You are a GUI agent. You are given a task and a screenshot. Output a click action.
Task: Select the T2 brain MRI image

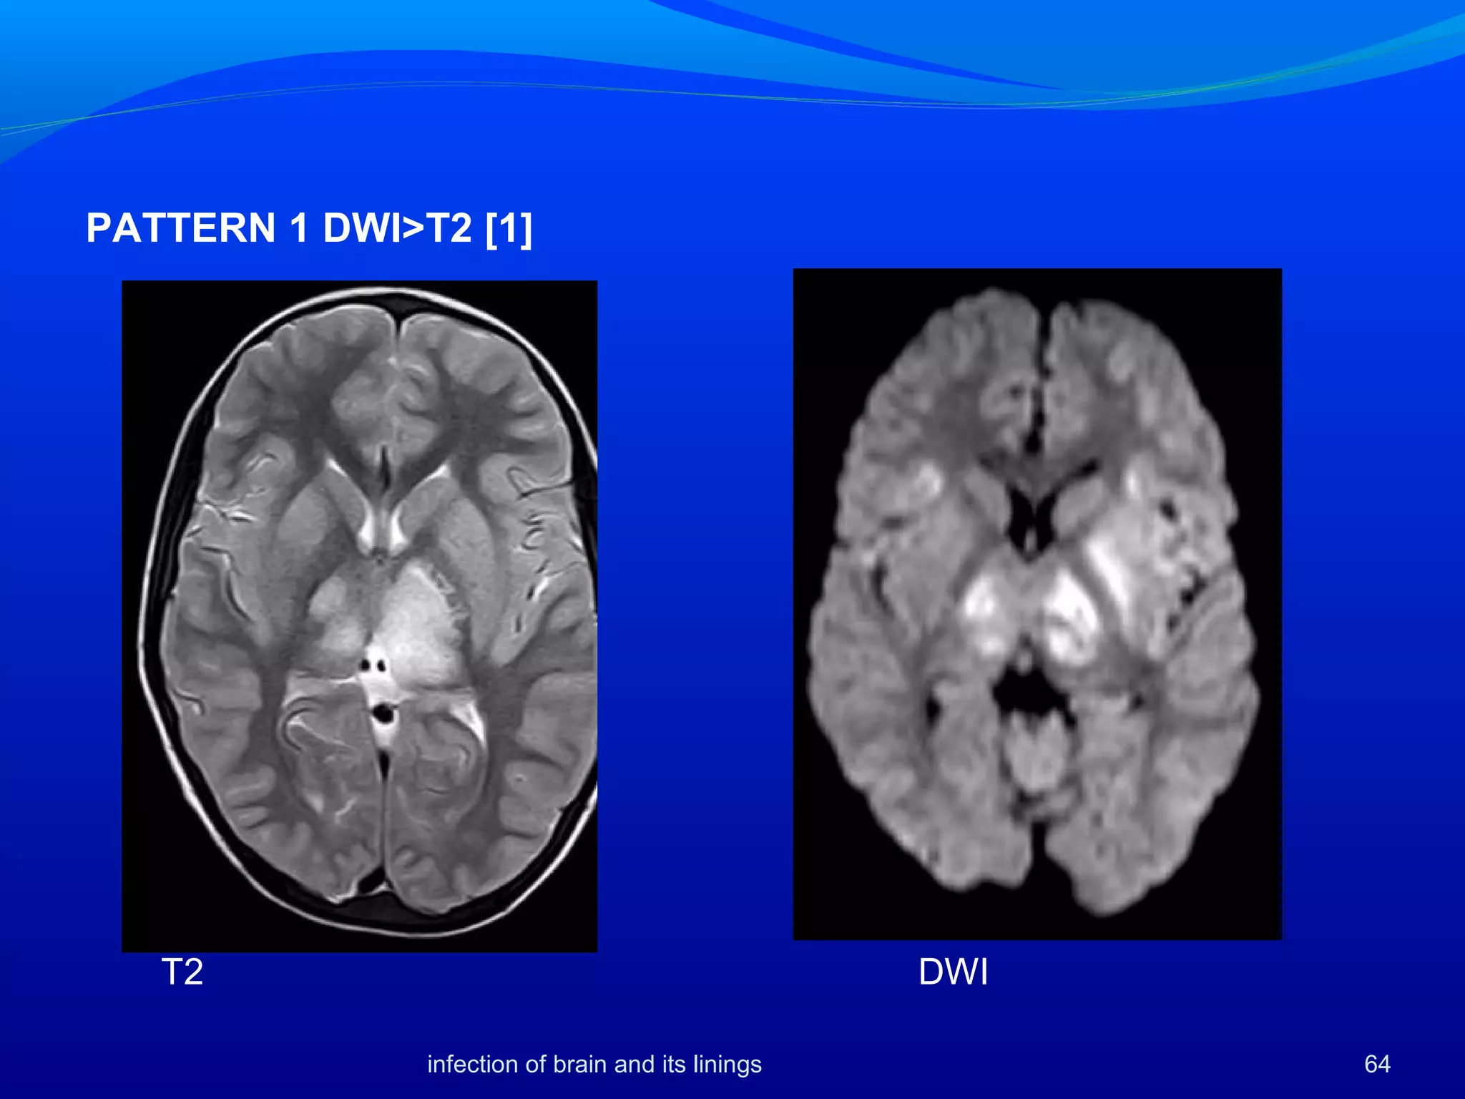pyautogui.click(x=359, y=616)
